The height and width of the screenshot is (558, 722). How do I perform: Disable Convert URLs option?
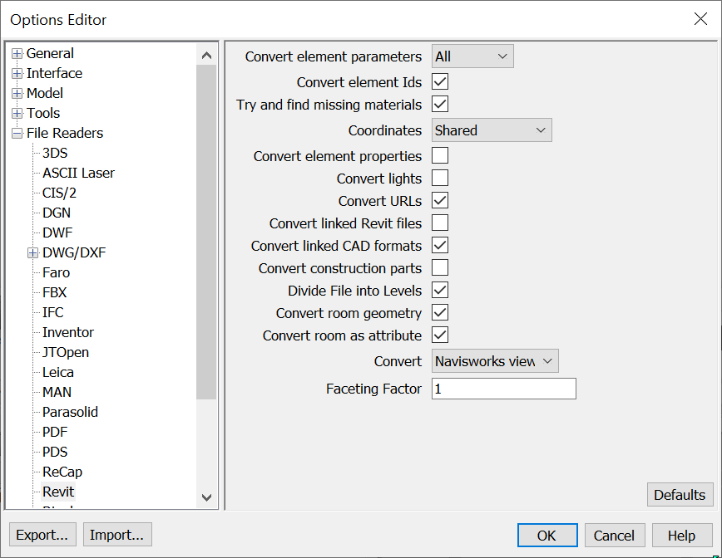click(x=439, y=200)
